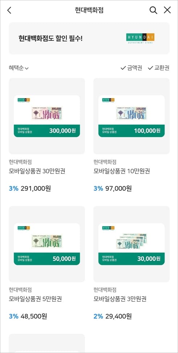Tap the 현대백화점도 할인 필수! banner

point(89,38)
